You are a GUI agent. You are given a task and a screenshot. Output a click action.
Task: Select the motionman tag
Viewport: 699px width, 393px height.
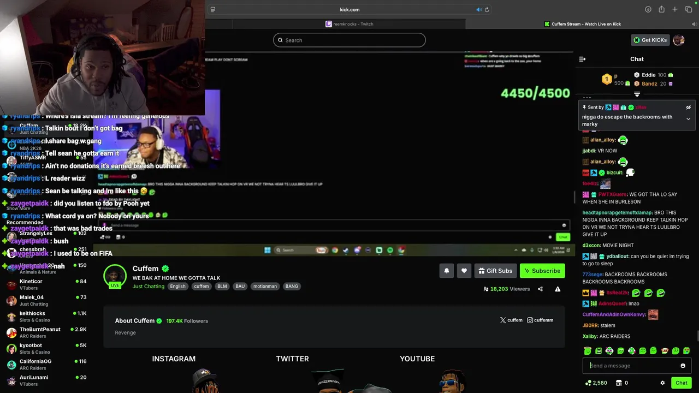265,286
